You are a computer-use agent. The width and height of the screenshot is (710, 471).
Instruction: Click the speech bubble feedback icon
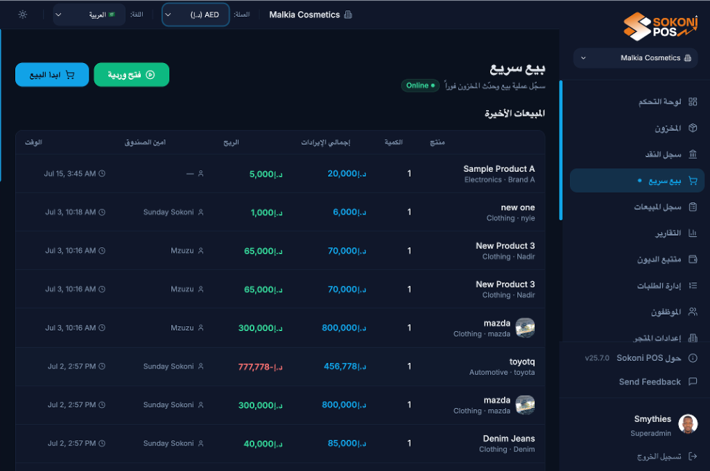click(693, 382)
